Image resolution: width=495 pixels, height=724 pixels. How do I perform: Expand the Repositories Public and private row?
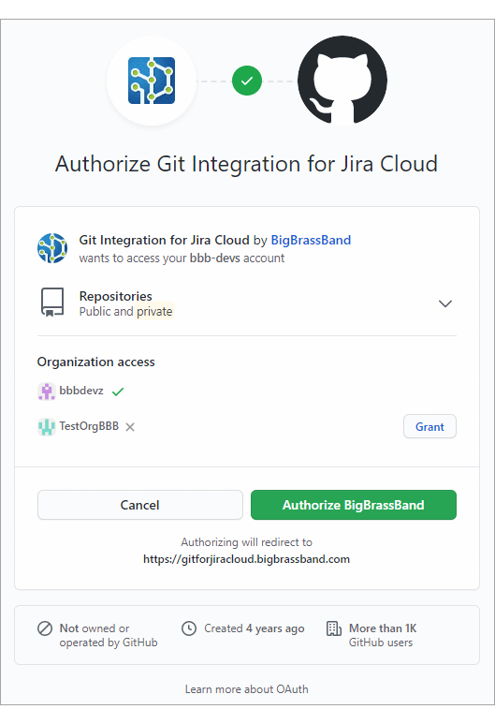click(x=247, y=303)
